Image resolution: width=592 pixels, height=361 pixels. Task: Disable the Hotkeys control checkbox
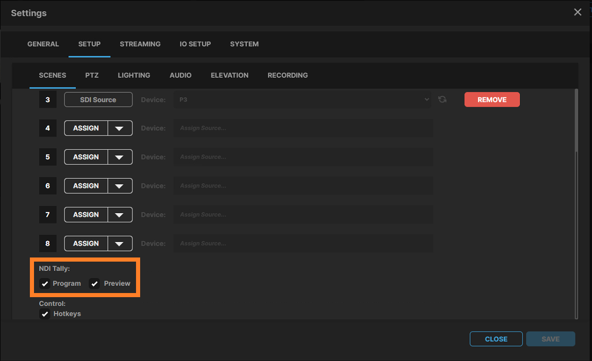(45, 314)
